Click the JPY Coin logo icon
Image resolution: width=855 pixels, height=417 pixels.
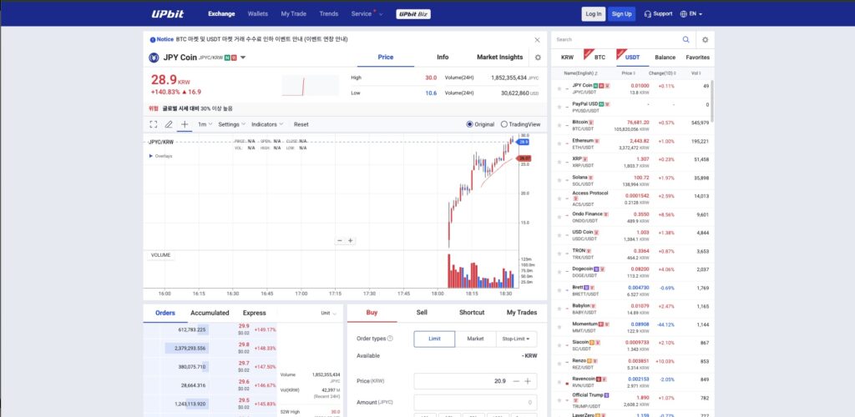pos(154,58)
